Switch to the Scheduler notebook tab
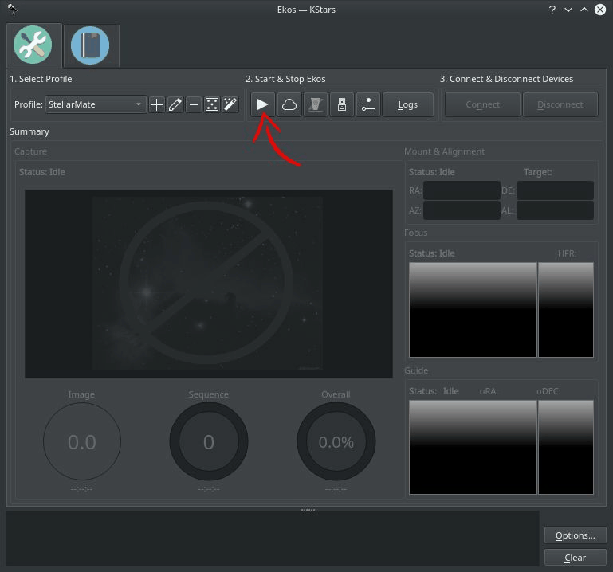Image resolution: width=613 pixels, height=572 pixels. tap(90, 45)
